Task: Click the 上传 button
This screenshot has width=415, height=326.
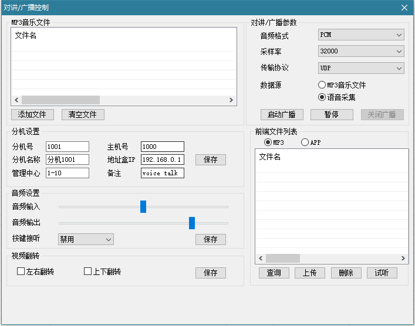Action: click(310, 273)
